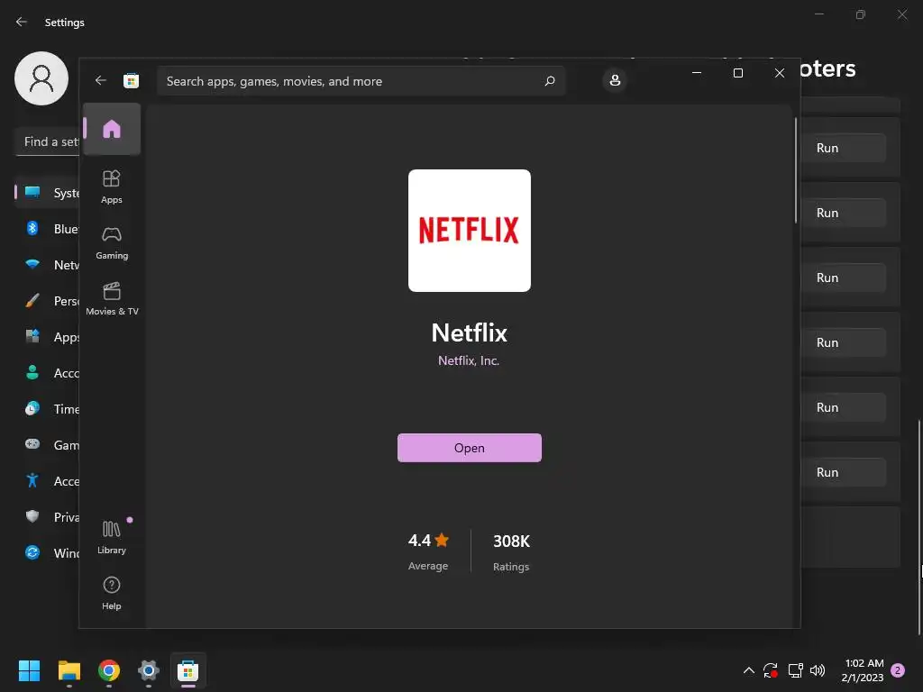The image size is (923, 692).
Task: Select System in Settings sidebar
Action: (47, 193)
